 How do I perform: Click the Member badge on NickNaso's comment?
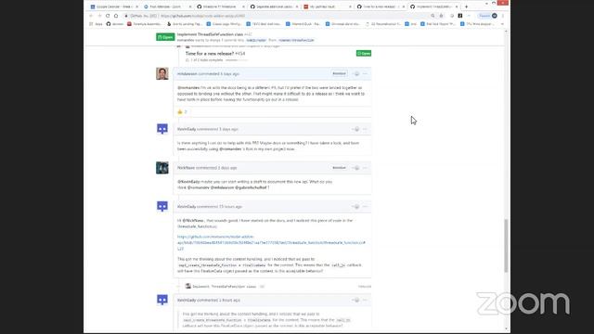[x=339, y=167]
